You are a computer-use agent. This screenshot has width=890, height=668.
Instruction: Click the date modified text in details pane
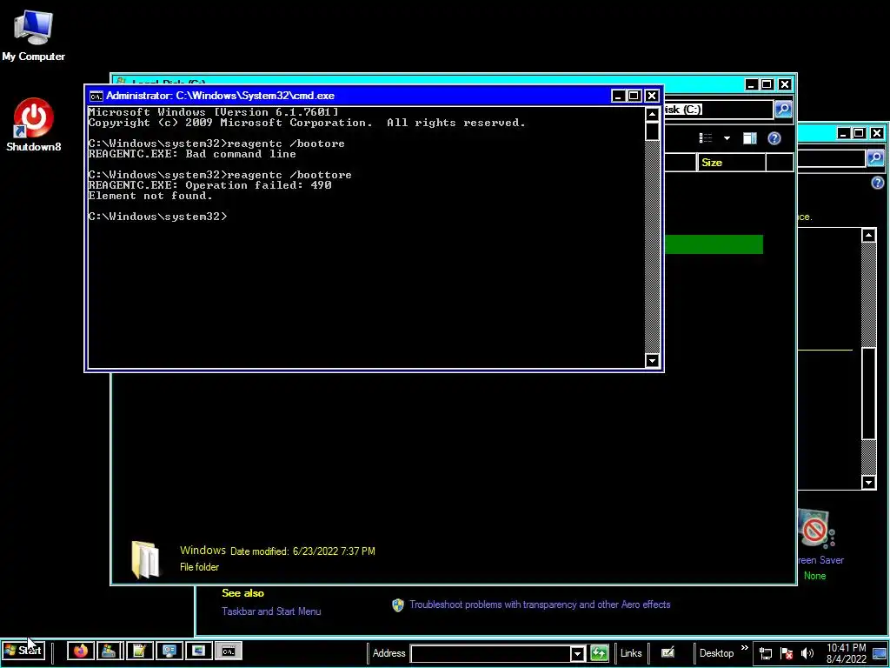[x=302, y=551]
